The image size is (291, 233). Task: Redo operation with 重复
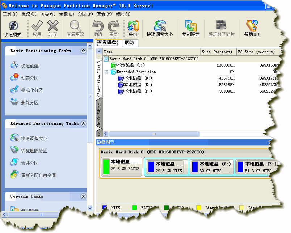(113, 29)
